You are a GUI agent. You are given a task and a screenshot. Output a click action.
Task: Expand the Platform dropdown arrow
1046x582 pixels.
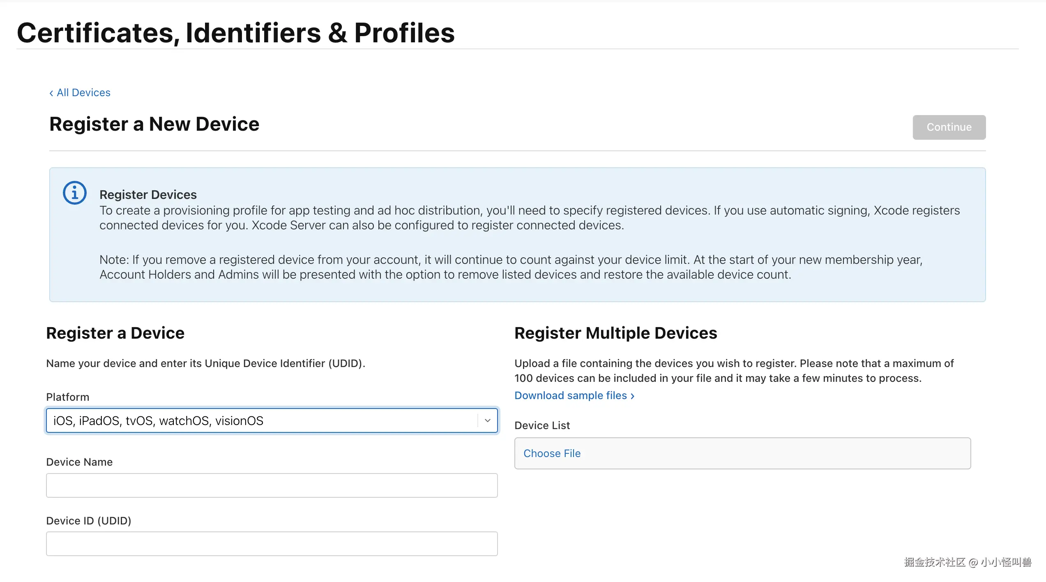487,420
